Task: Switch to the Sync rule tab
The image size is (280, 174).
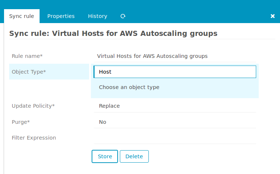Action: [22, 16]
